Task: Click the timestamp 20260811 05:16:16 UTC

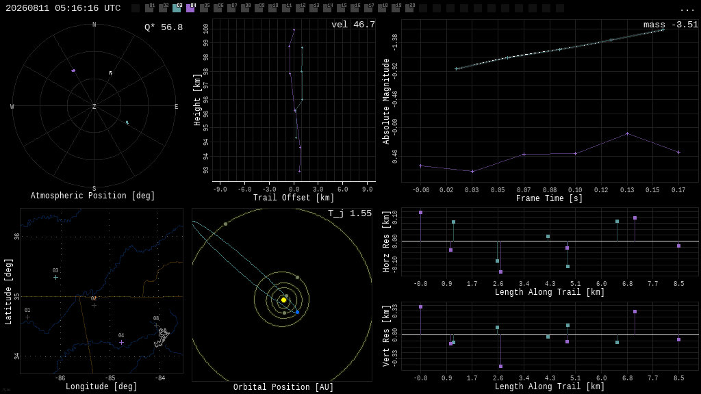Action: coord(63,8)
